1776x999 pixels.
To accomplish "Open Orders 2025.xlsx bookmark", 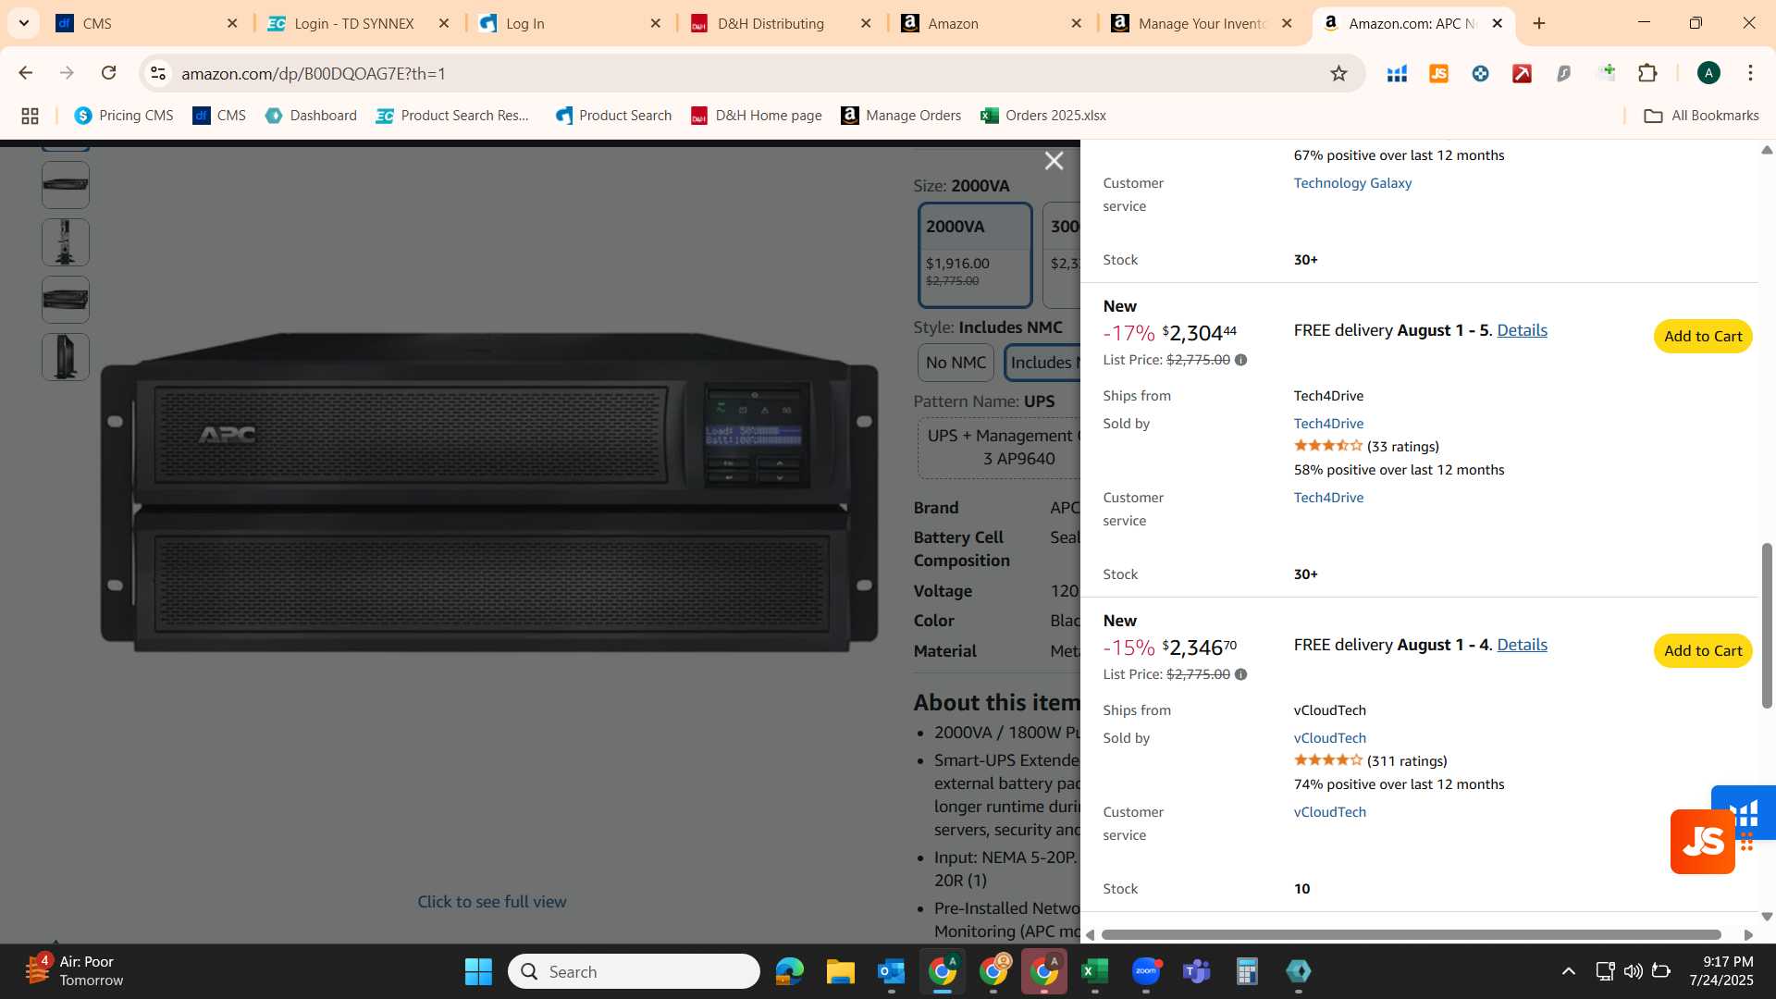I will pyautogui.click(x=1043, y=116).
